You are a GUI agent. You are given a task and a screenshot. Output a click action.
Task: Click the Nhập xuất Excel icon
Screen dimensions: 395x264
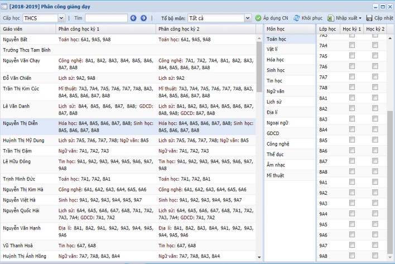(x=330, y=18)
